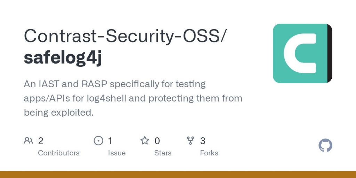The width and height of the screenshot is (356, 178).
Task: Select the Stars label
Action: click(163, 153)
